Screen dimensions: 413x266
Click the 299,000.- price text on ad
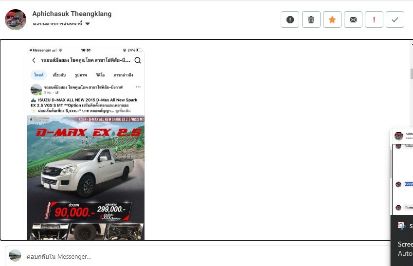[111, 209]
